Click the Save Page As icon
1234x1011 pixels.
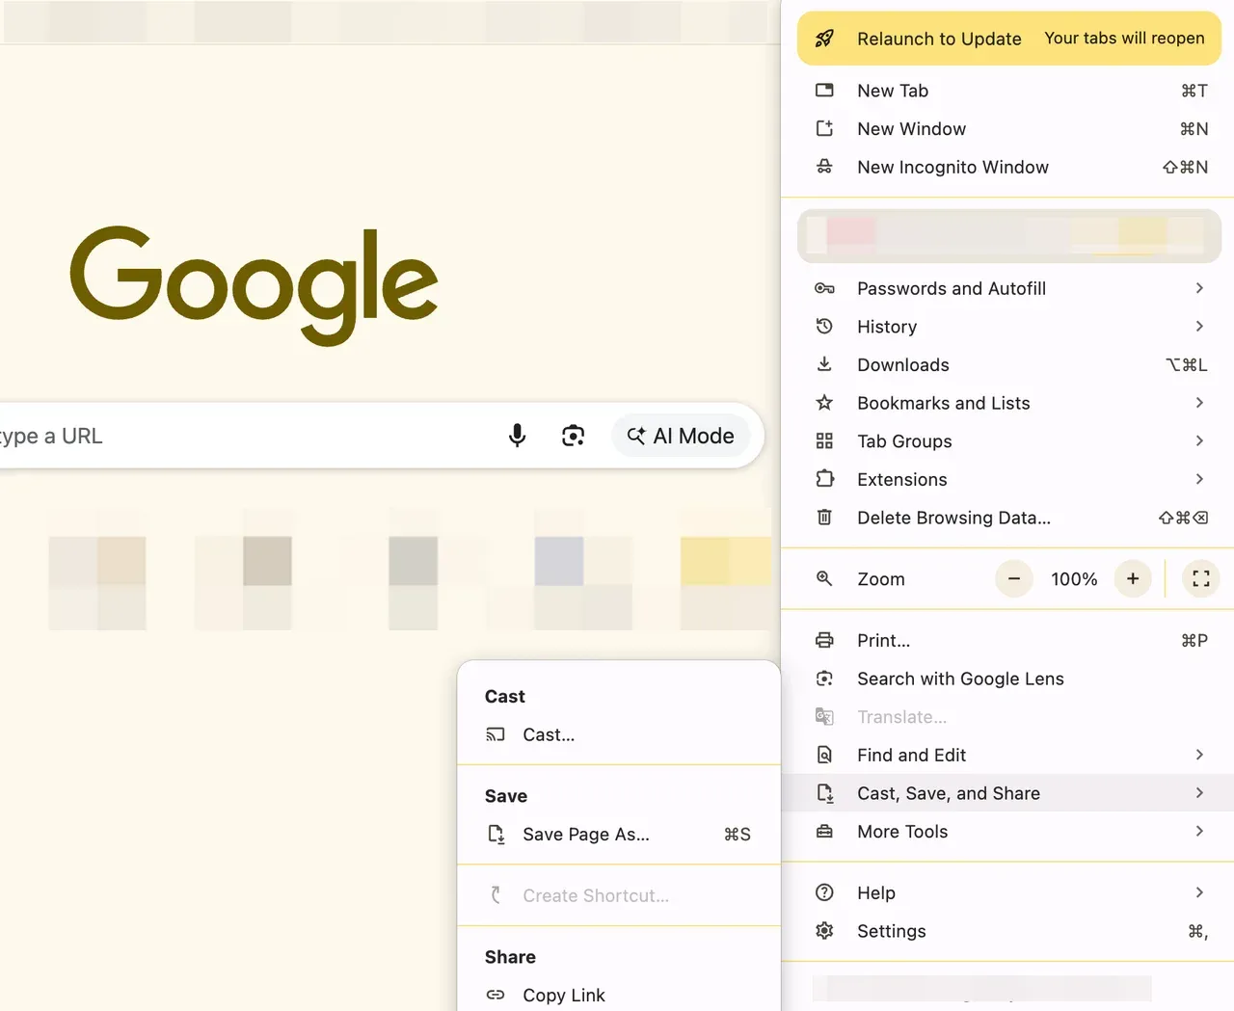[496, 834]
